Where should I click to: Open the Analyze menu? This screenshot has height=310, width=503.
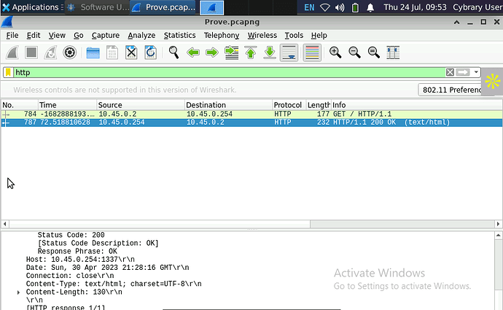141,35
